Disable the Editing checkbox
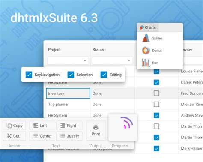Viewport: 203px width, 162px height. tap(104, 75)
